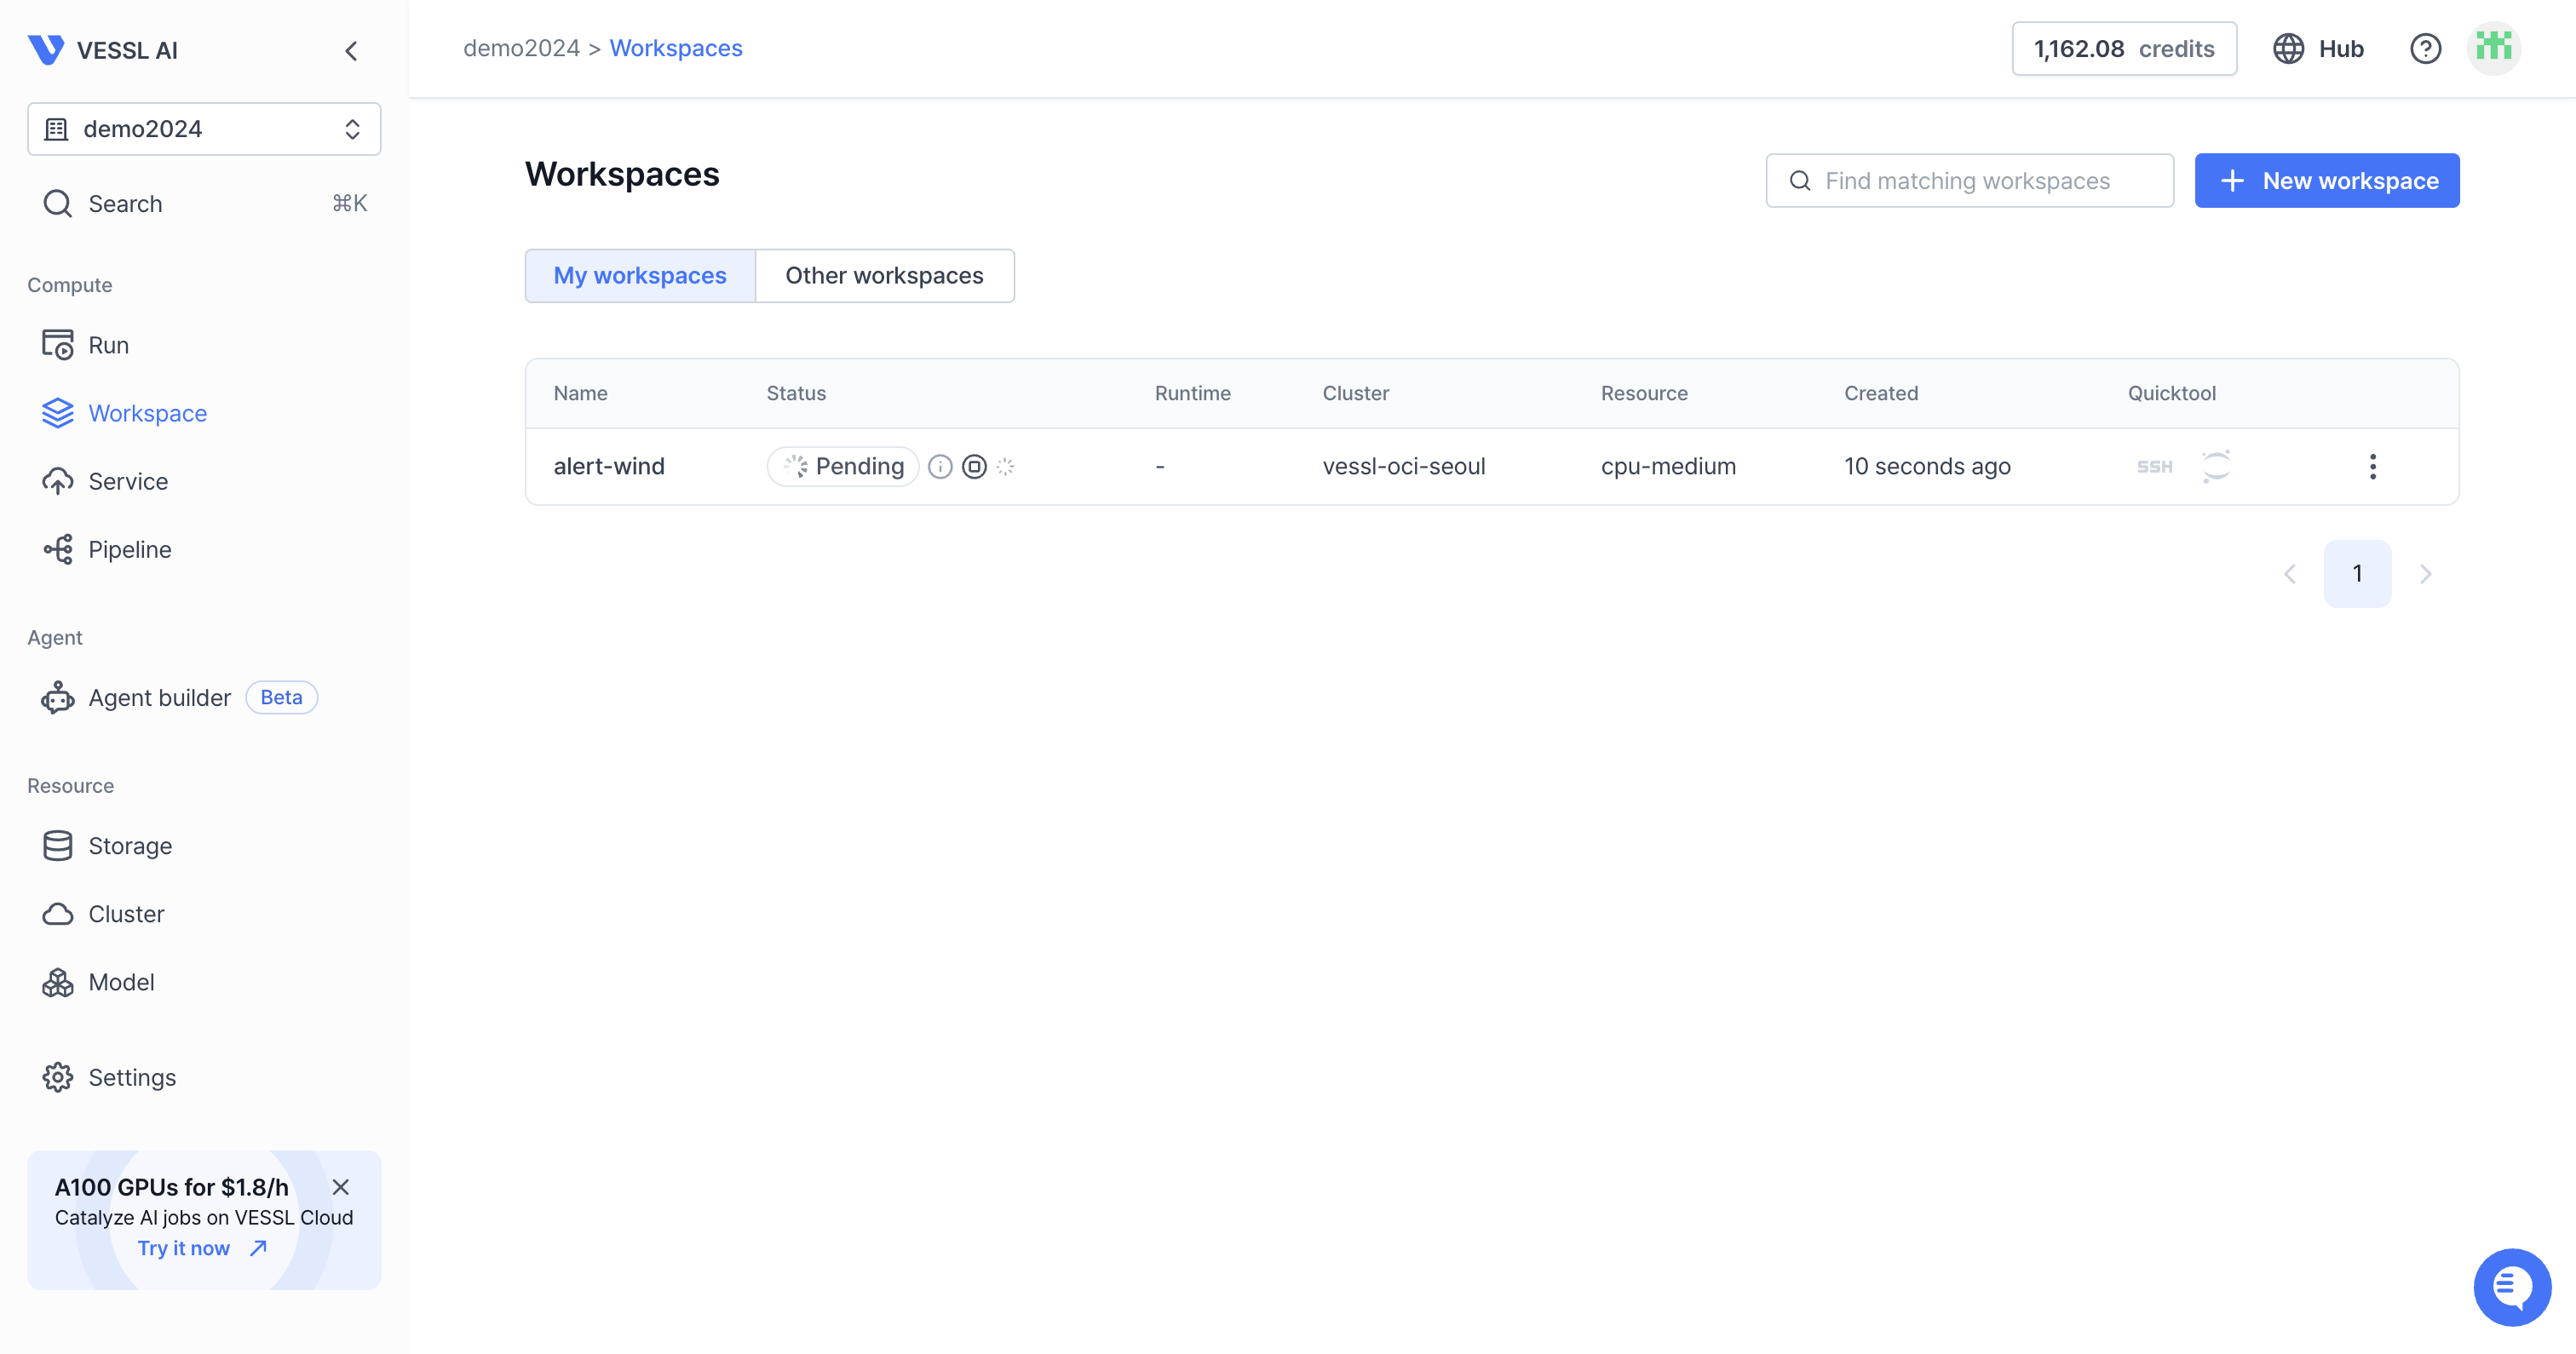Open the chat support bubble

(2511, 1286)
